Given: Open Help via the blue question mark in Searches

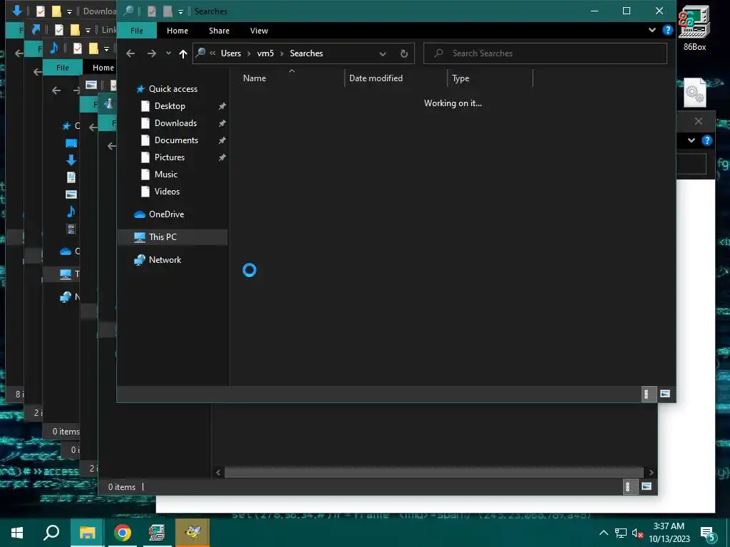Looking at the screenshot, I should pos(667,30).
